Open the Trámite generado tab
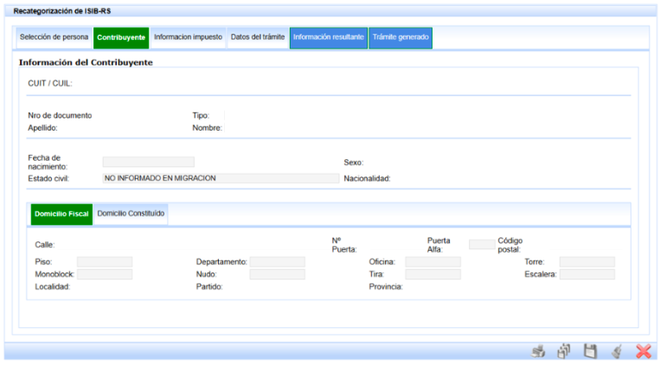Image resolution: width=660 pixels, height=366 pixels. [400, 38]
